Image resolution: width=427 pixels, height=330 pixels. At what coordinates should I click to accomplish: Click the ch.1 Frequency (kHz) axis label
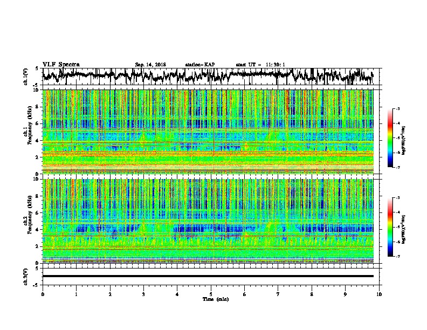(x=29, y=125)
